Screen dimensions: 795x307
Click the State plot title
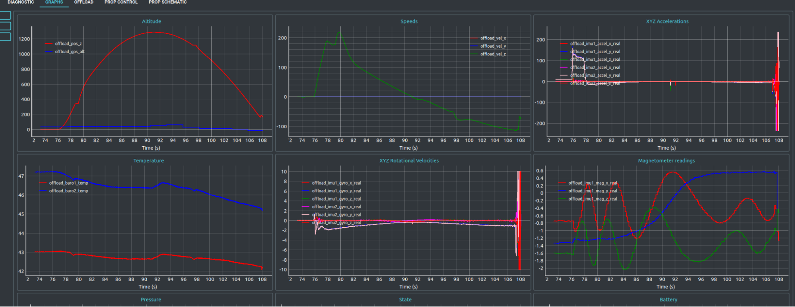(x=405, y=300)
